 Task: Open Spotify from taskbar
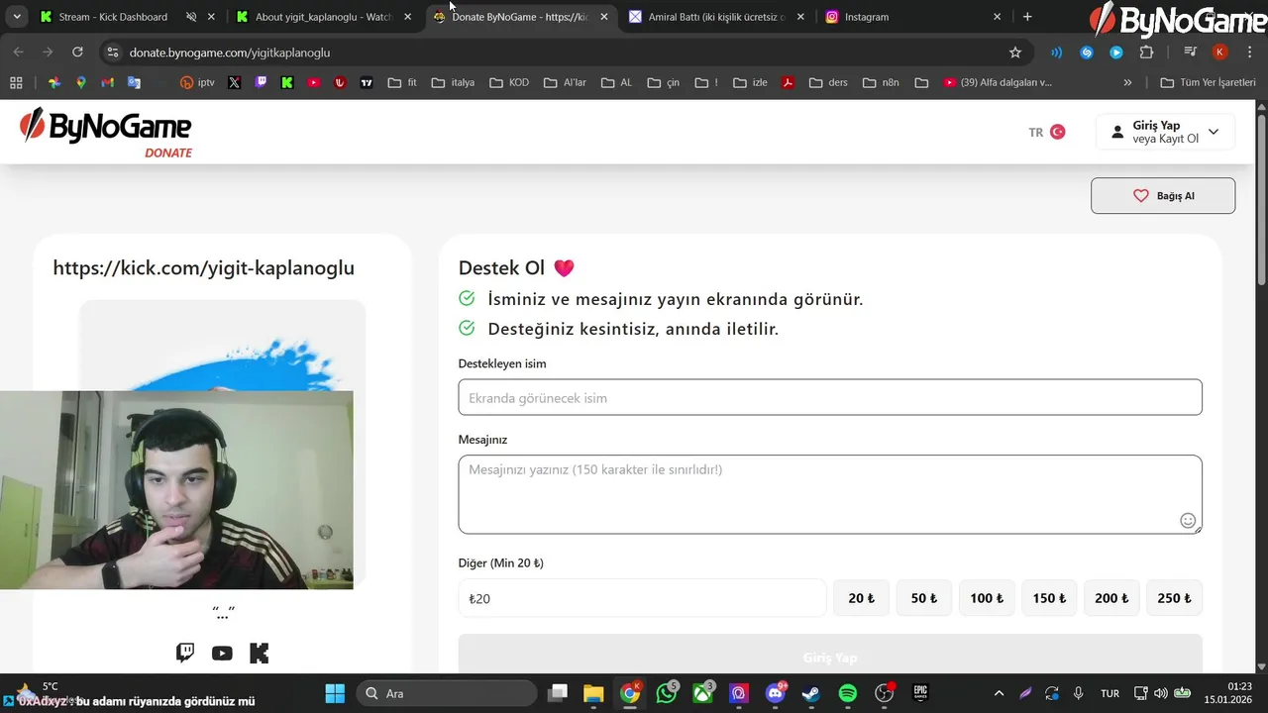[848, 693]
